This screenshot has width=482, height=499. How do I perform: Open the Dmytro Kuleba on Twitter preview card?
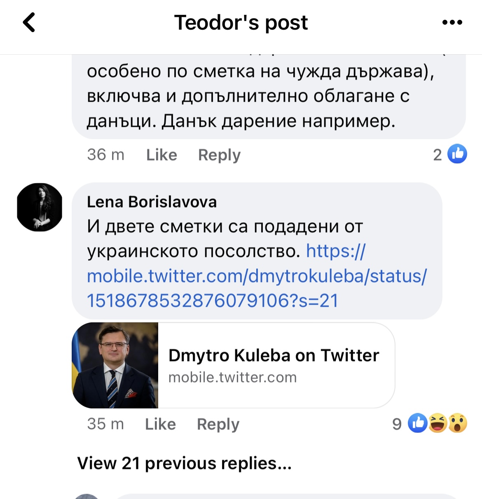[x=274, y=365]
